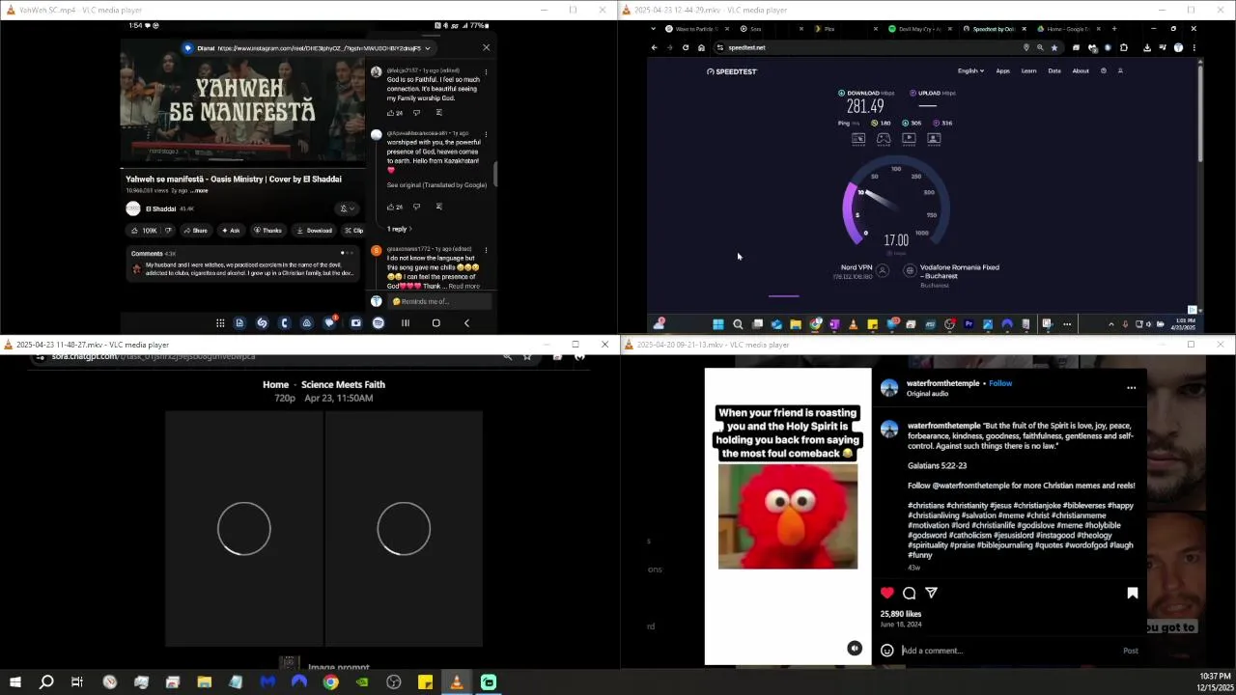The image size is (1236, 695).
Task: Toggle like on the YouTube video (109K)
Action: [144, 231]
